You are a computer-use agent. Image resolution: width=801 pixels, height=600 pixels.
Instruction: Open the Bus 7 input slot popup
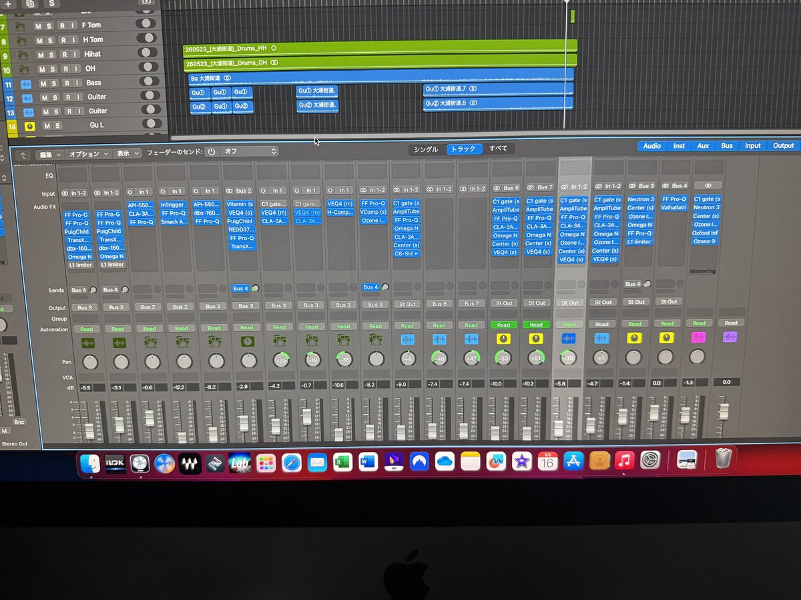coord(539,187)
